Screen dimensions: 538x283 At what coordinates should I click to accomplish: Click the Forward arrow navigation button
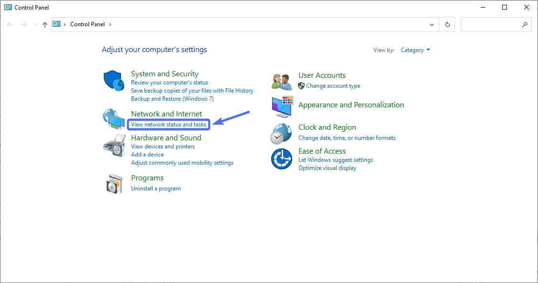pos(24,24)
